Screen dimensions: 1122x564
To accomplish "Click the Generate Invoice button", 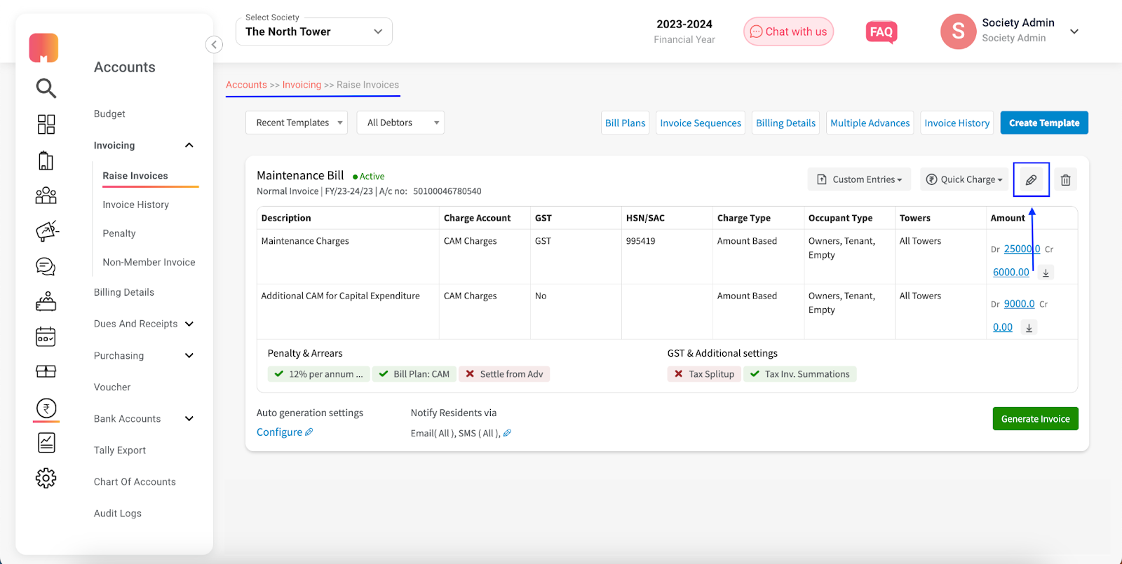I will (1036, 419).
